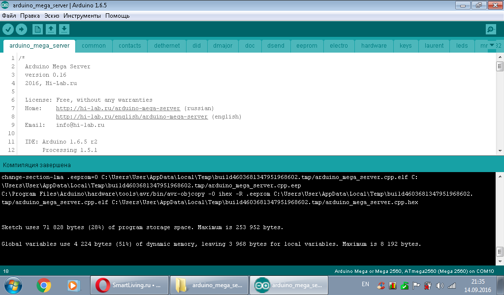
Task: Click the Action Center flag tray icon
Action: point(416,285)
